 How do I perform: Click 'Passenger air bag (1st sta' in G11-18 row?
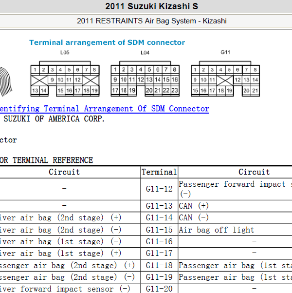(x=235, y=265)
